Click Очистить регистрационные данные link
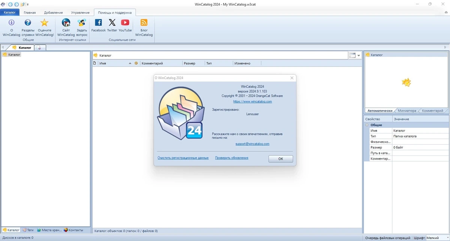The height and width of the screenshot is (241, 450). [183, 158]
